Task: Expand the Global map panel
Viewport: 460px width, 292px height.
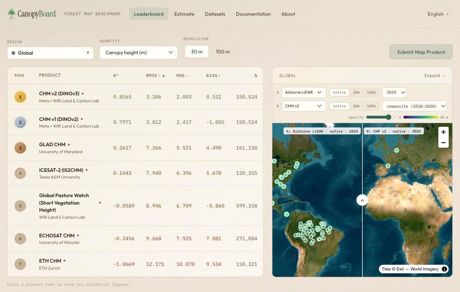Action: point(435,75)
